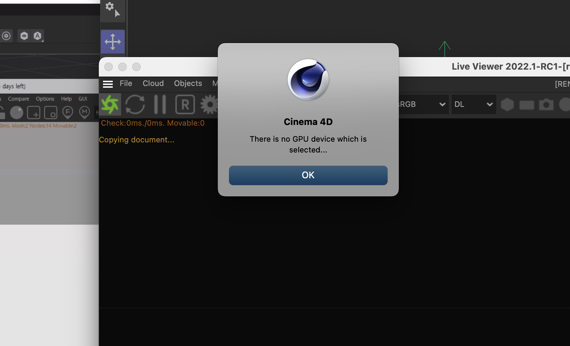Confirm the GPU warning with OK
Image resolution: width=570 pixels, height=346 pixels.
(x=308, y=175)
